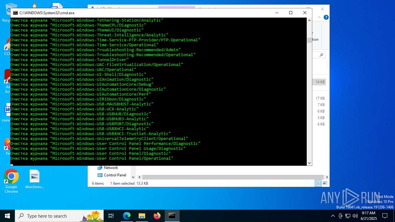Click the tray icon left of network
Screen dimensions: 395x222
[x=340, y=216]
